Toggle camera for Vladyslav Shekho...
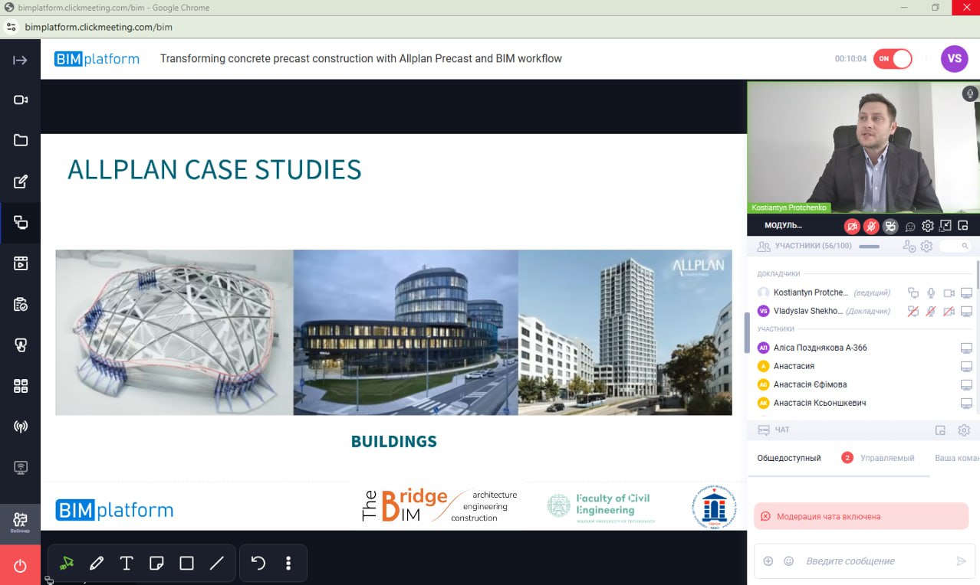This screenshot has width=980, height=585. (x=949, y=311)
